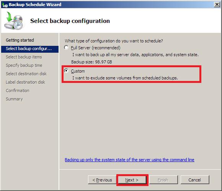The height and width of the screenshot is (191, 222).
Task: Click the Custom option label text
Action: 78,71
